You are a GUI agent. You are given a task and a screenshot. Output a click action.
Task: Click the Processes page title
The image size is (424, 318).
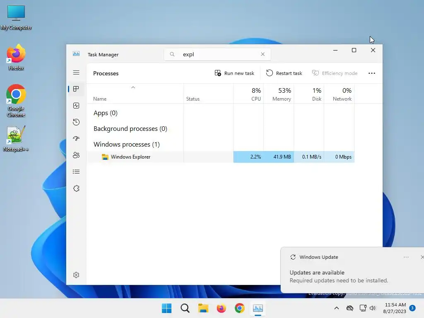tap(106, 73)
